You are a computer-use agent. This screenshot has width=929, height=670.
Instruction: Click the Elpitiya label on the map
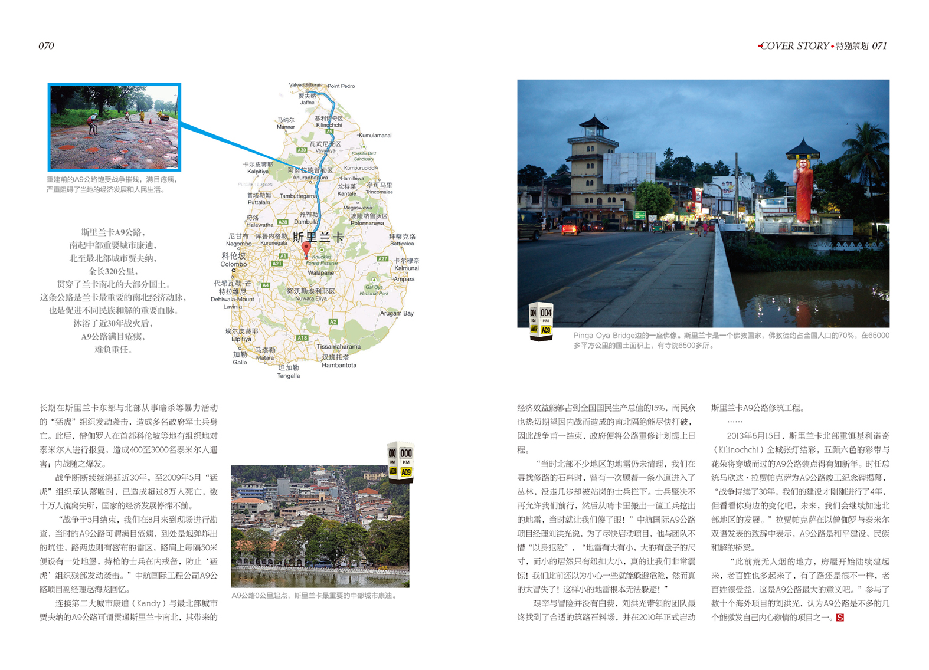pyautogui.click(x=241, y=339)
